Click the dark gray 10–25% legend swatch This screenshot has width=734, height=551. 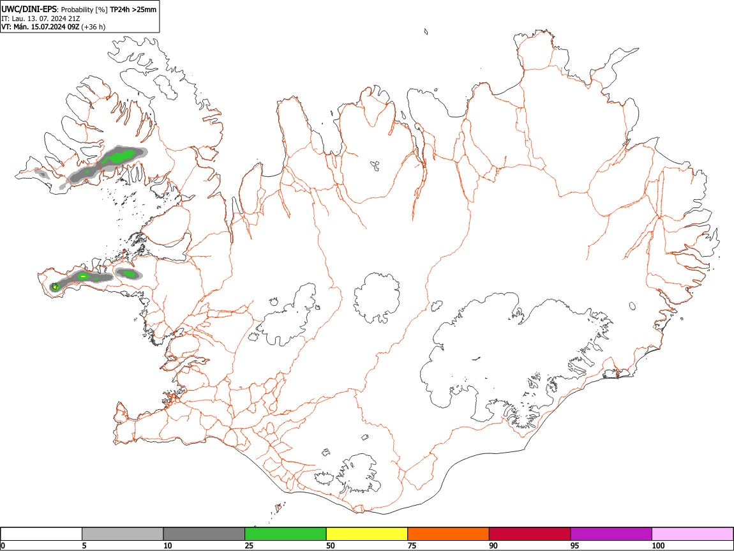point(204,534)
